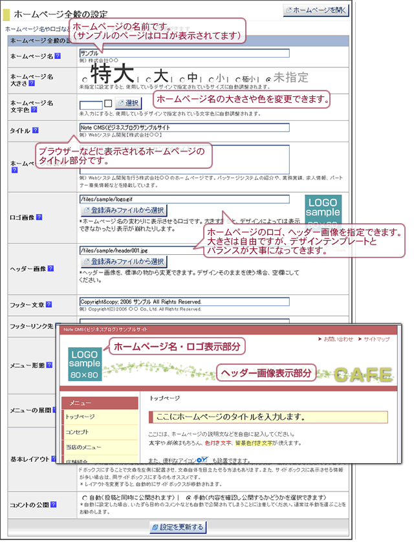Choose the 未指定 size option

click(x=268, y=80)
